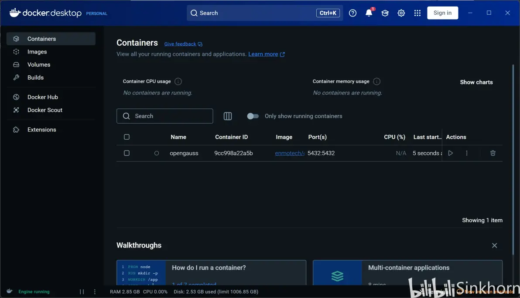Click the Engine running status text

(34, 292)
